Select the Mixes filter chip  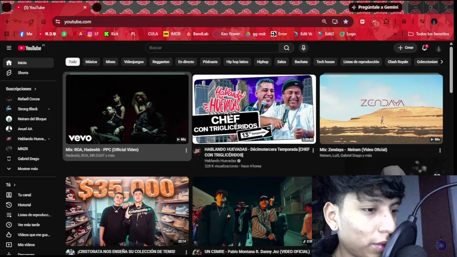[x=110, y=62]
